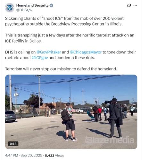Open the @GovPritzker mention
The width and height of the screenshot is (148, 160).
[x=49, y=52]
